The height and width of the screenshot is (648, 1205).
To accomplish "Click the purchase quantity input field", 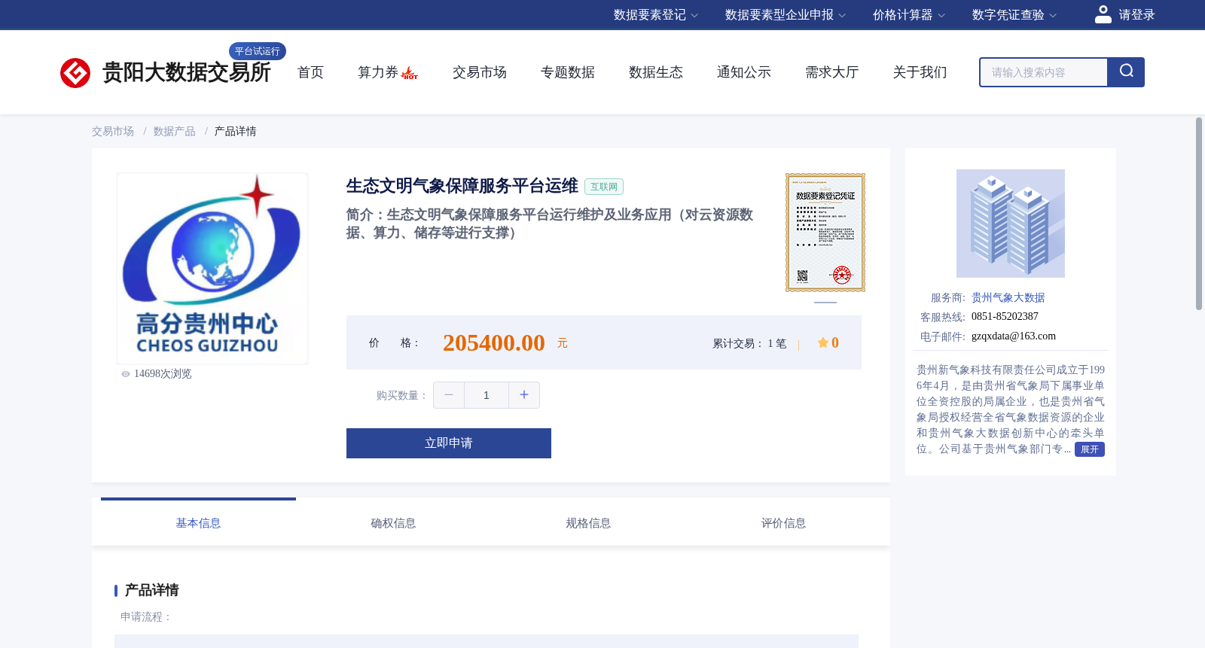I will click(x=487, y=395).
